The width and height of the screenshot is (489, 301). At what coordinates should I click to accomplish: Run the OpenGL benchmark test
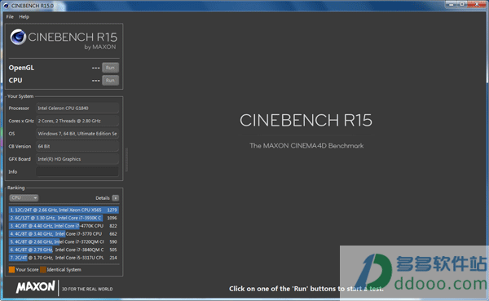tap(110, 68)
